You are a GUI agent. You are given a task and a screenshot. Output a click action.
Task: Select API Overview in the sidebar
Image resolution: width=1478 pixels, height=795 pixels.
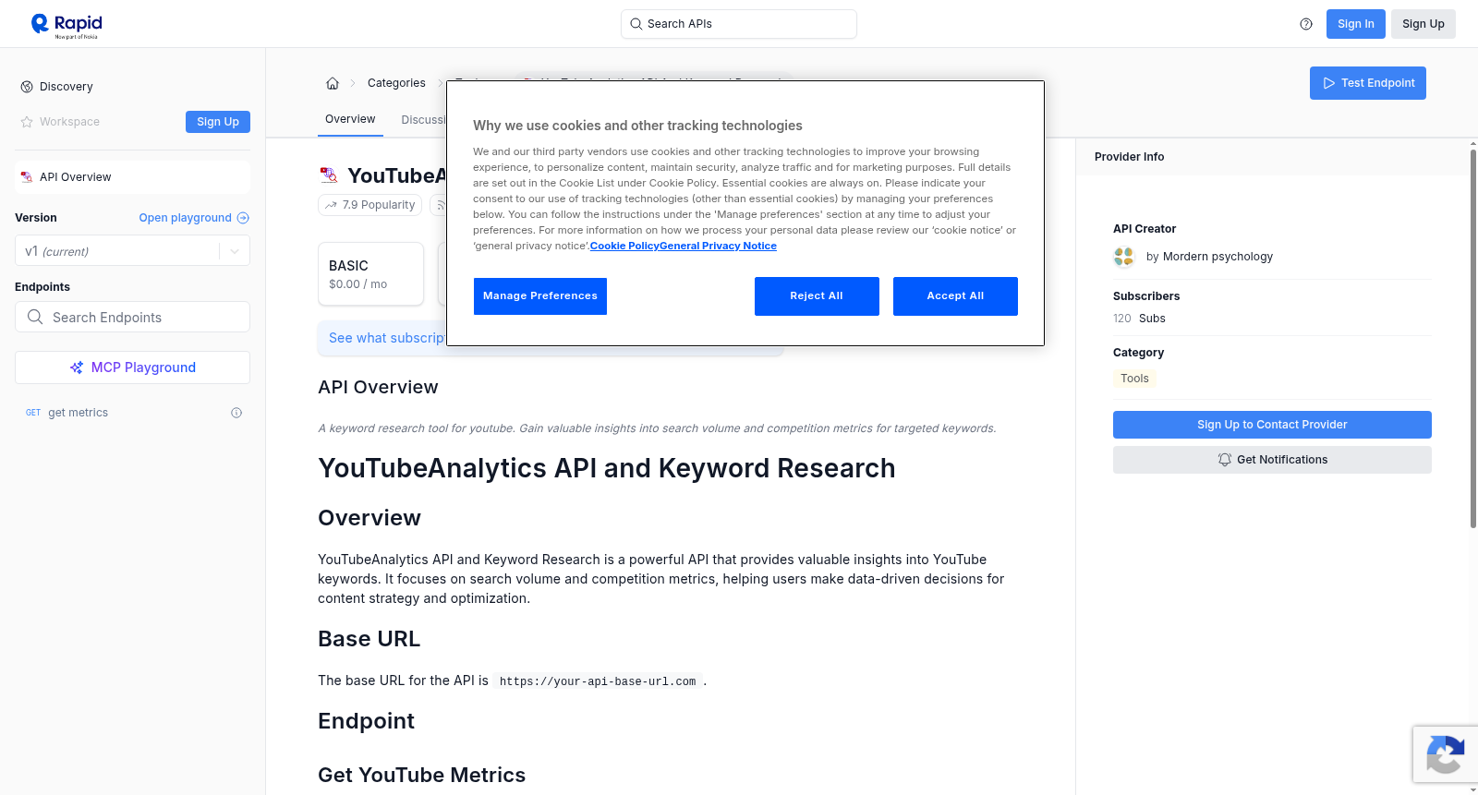132,177
